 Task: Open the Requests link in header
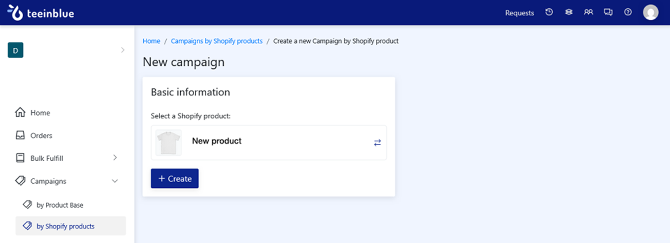click(519, 13)
